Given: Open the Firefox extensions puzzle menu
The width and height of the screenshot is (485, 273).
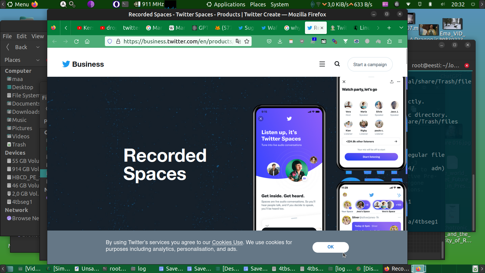Looking at the screenshot, I should (x=389, y=41).
